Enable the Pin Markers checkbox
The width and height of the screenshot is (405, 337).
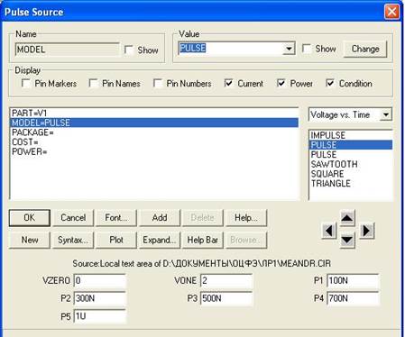26,83
